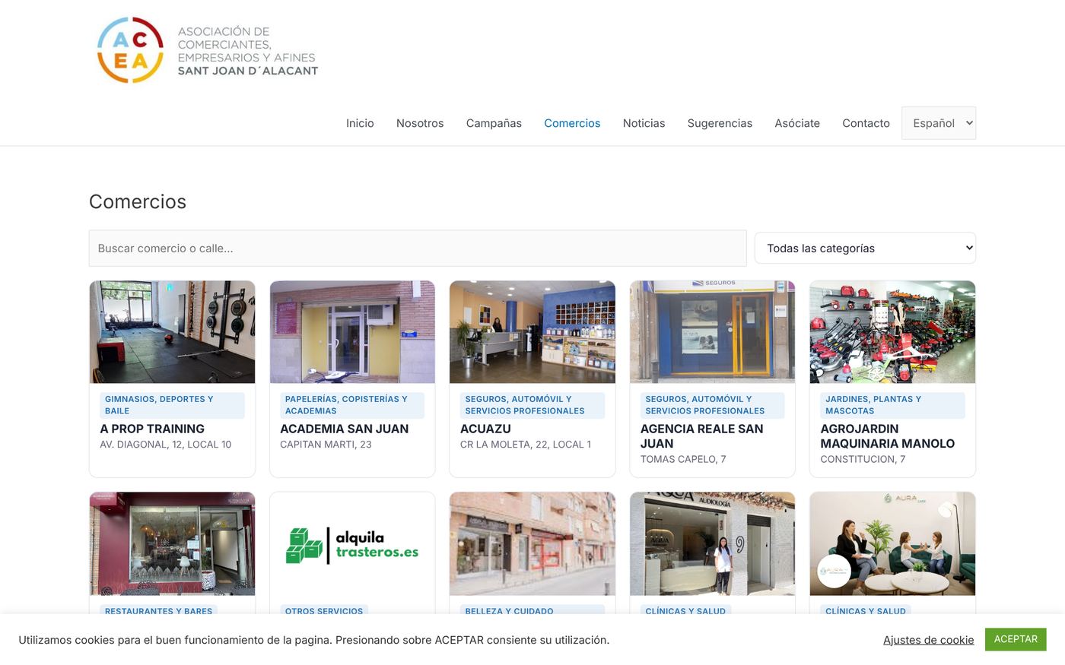Viewport: 1065px width, 665px height.
Task: Open the Belleza y Cuidado street photo
Action: (x=532, y=544)
